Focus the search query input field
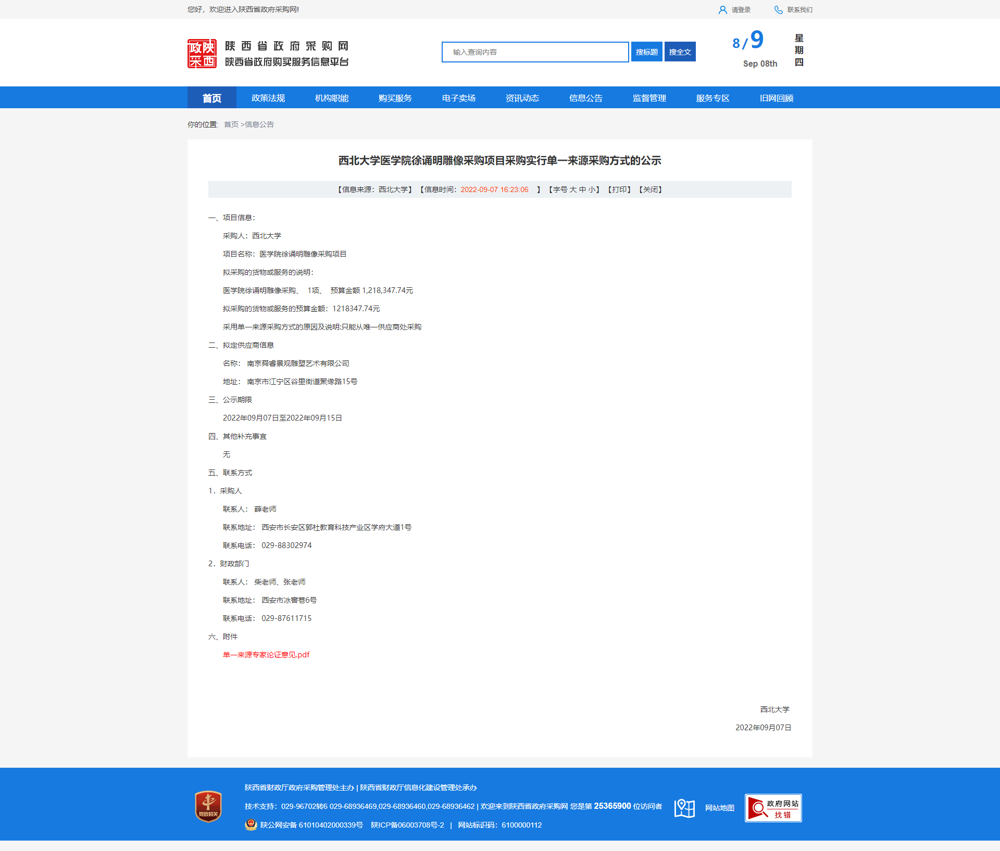The image size is (1000, 851). [x=535, y=52]
